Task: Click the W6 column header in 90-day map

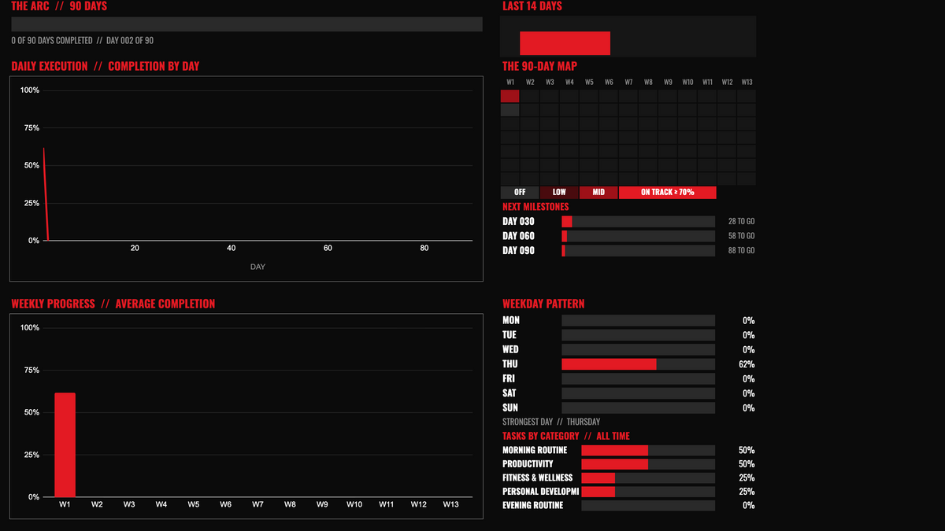Action: [609, 82]
